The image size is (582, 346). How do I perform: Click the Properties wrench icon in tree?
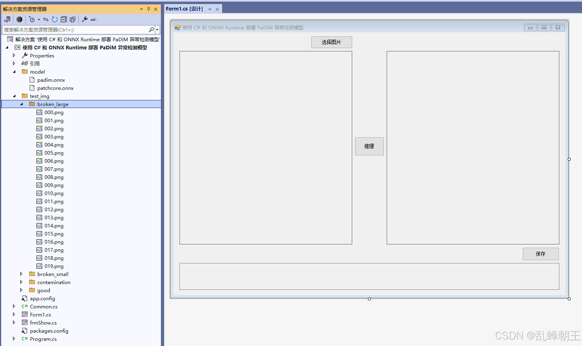tap(25, 55)
